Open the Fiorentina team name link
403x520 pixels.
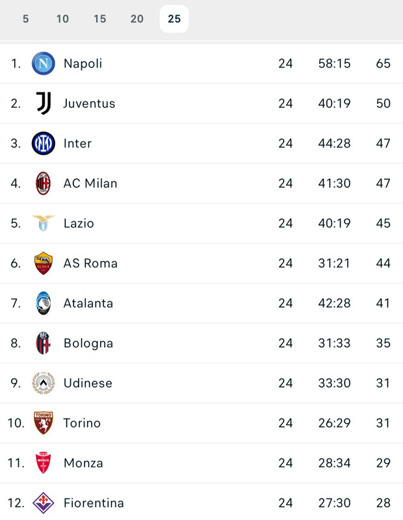click(94, 503)
